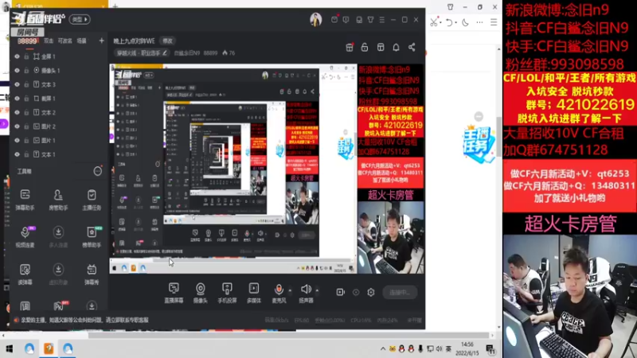Click 修改 button next to stream title
This screenshot has width=637, height=358.
[x=167, y=41]
